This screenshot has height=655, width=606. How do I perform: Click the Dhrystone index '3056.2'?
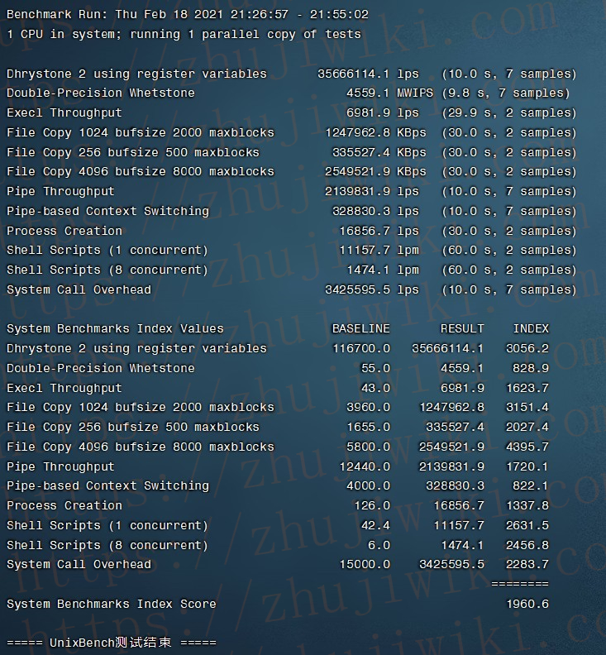pos(527,348)
